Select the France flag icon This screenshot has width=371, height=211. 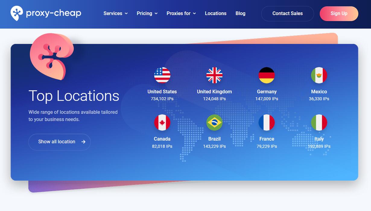tap(267, 123)
